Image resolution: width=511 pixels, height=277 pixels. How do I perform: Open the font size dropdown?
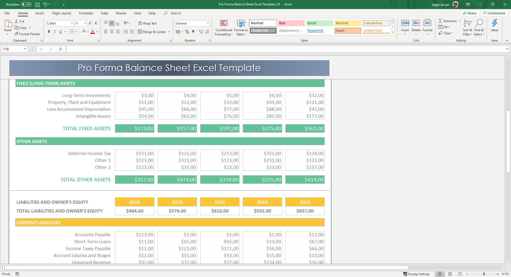(x=85, y=23)
